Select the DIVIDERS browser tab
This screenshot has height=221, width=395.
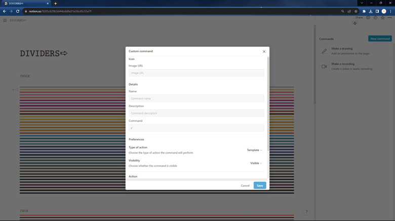point(25,4)
